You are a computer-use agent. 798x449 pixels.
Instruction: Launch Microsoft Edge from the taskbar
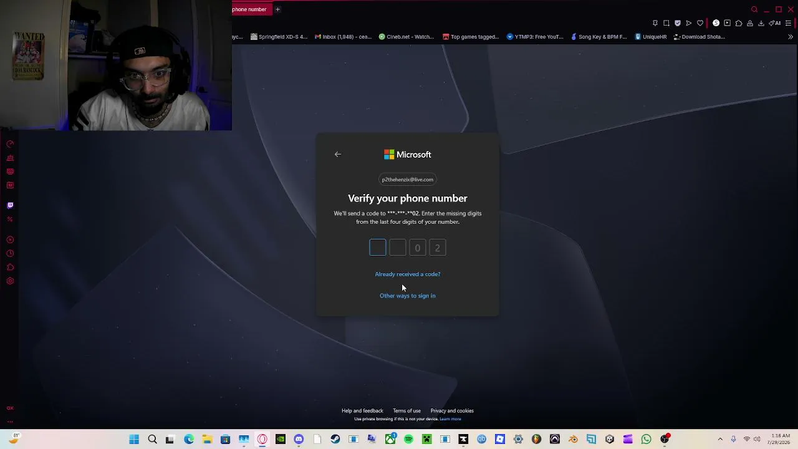[x=189, y=440]
